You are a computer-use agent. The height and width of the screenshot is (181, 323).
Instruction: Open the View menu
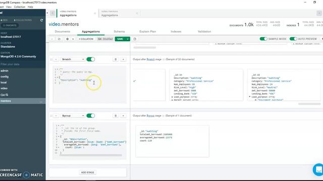point(9,7)
